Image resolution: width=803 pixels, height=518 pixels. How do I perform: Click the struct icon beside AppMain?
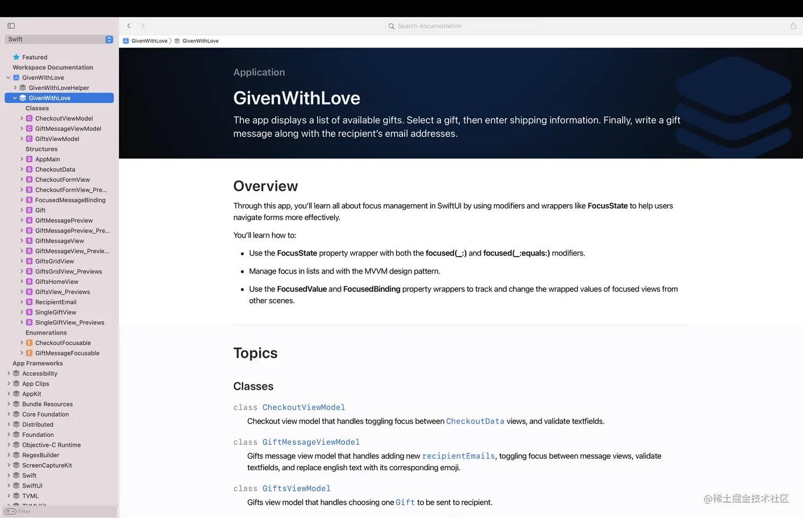pyautogui.click(x=29, y=160)
